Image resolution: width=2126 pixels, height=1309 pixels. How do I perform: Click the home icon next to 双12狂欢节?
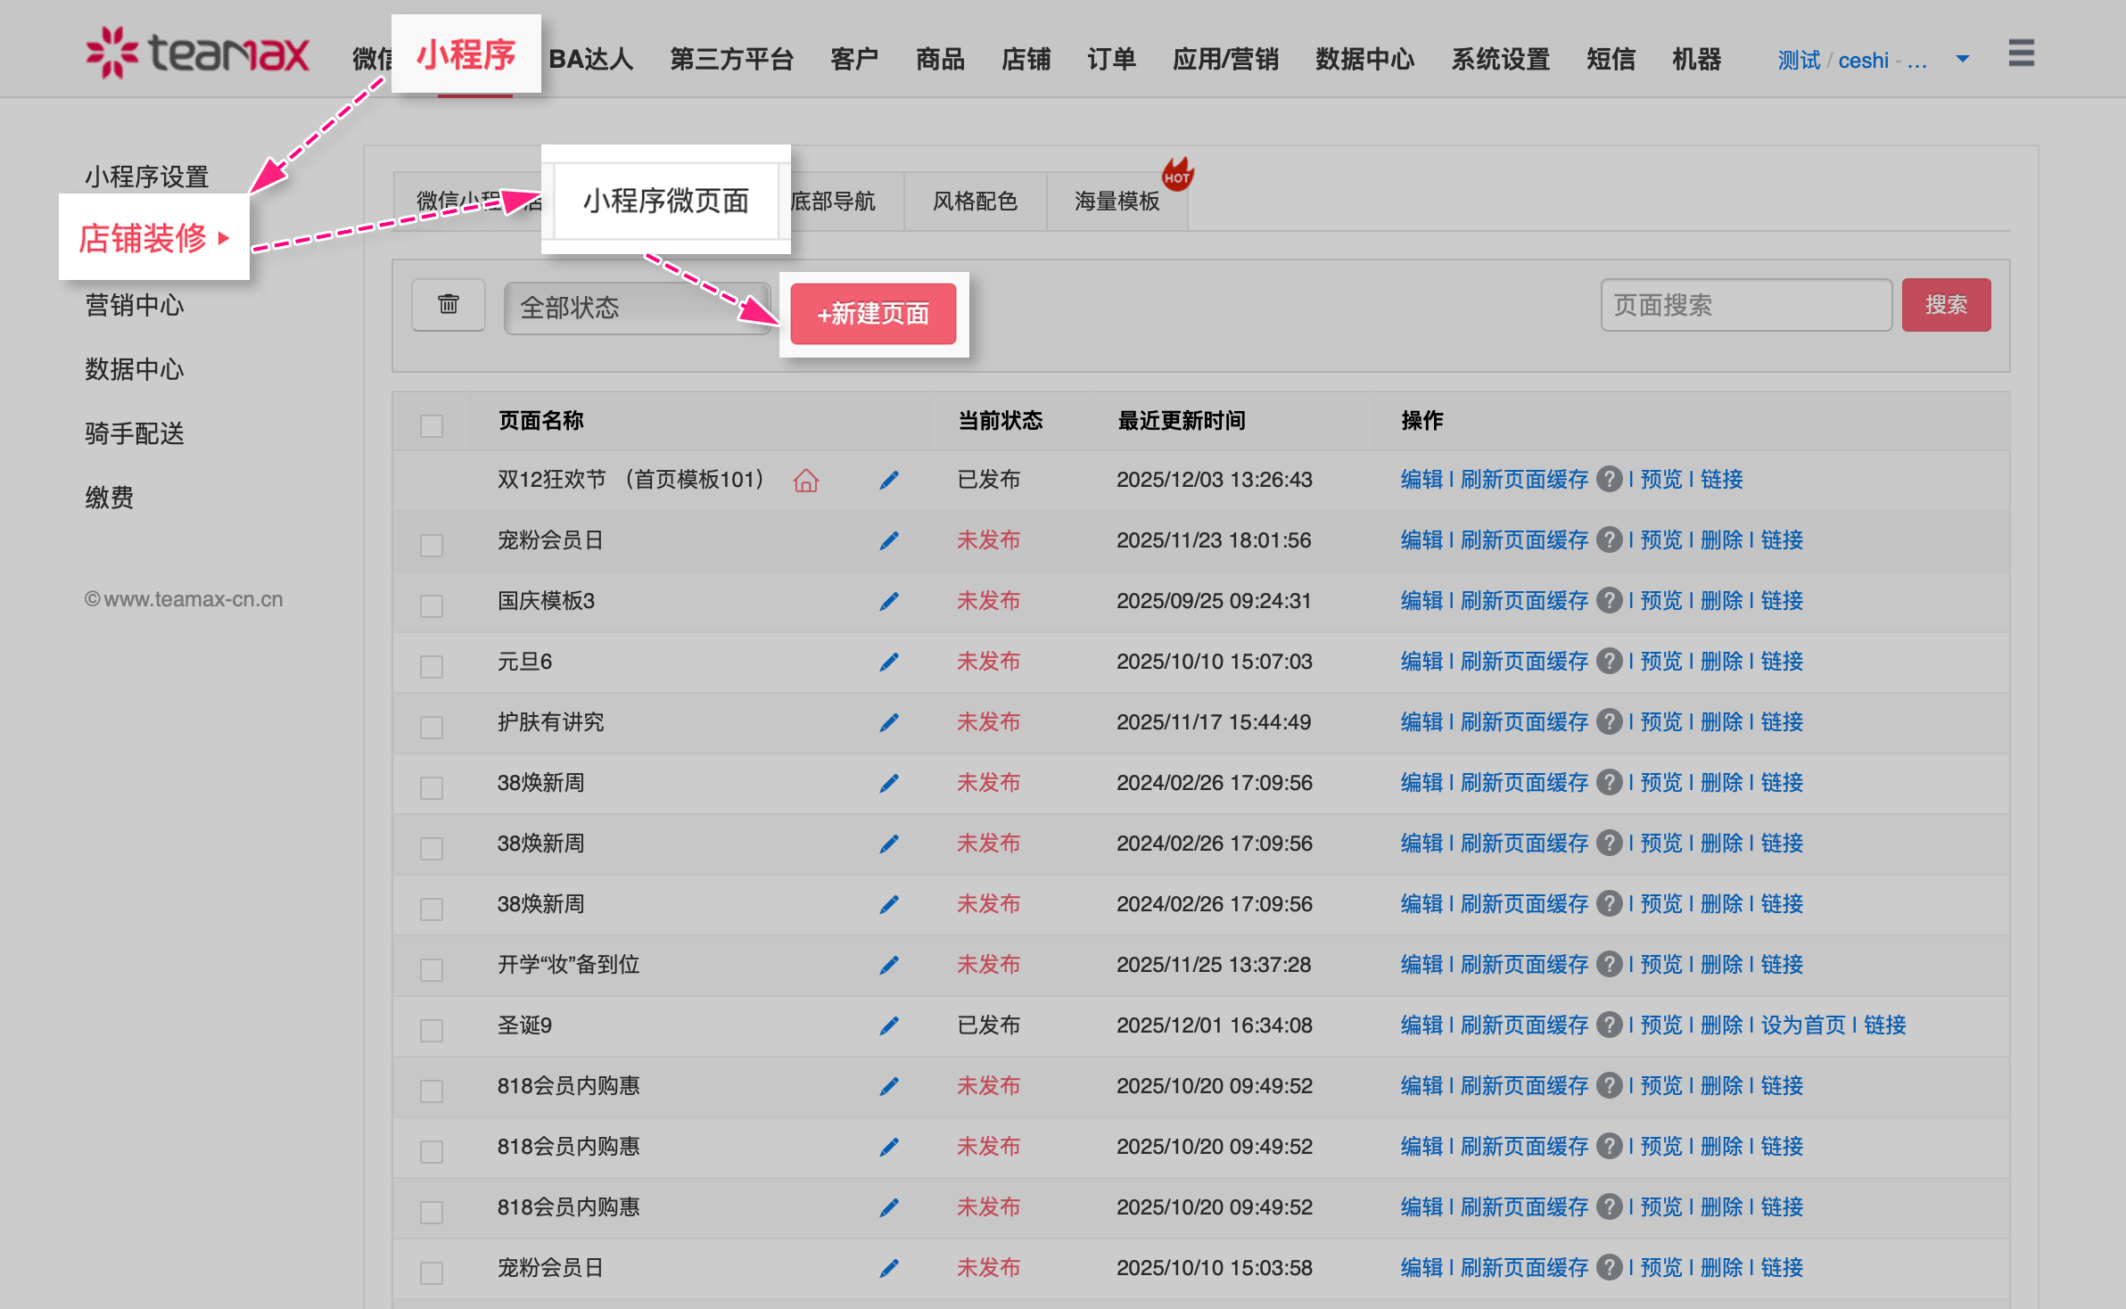coord(805,481)
